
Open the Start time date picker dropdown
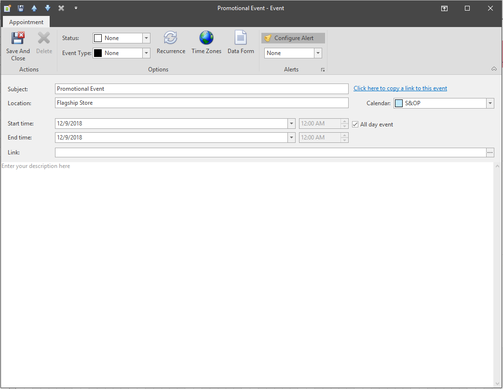point(291,124)
